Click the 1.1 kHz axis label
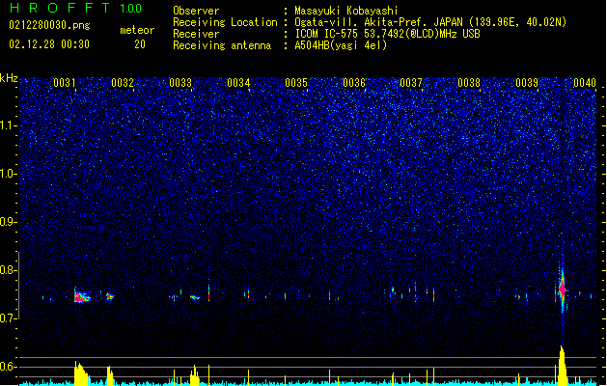Screen dimensions: 607x386 pyautogui.click(x=8, y=125)
